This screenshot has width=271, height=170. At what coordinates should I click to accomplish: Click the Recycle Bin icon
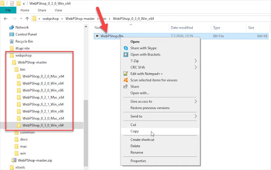(11, 41)
